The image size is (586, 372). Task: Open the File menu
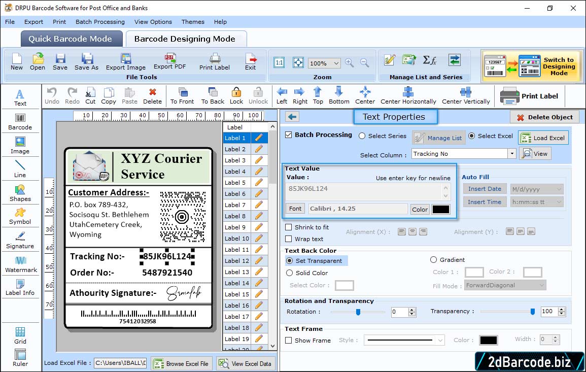click(10, 22)
